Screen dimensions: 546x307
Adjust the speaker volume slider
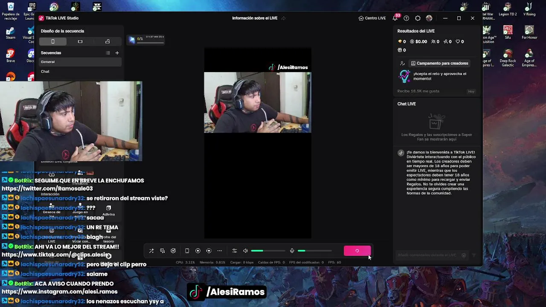(x=268, y=251)
